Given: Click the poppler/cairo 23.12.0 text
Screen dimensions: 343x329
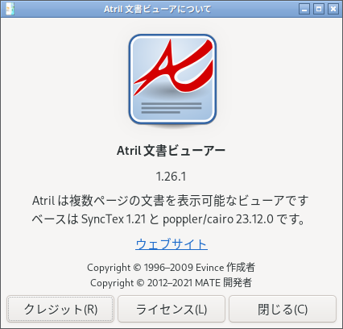Looking at the screenshot, I should (218, 219).
